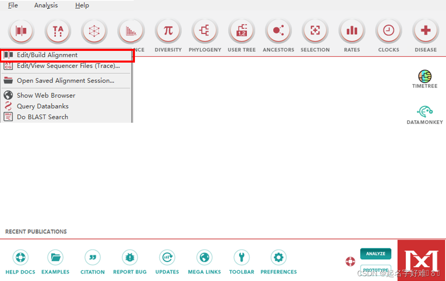Open the Ancestors icon
The width and height of the screenshot is (446, 281).
[x=278, y=31]
